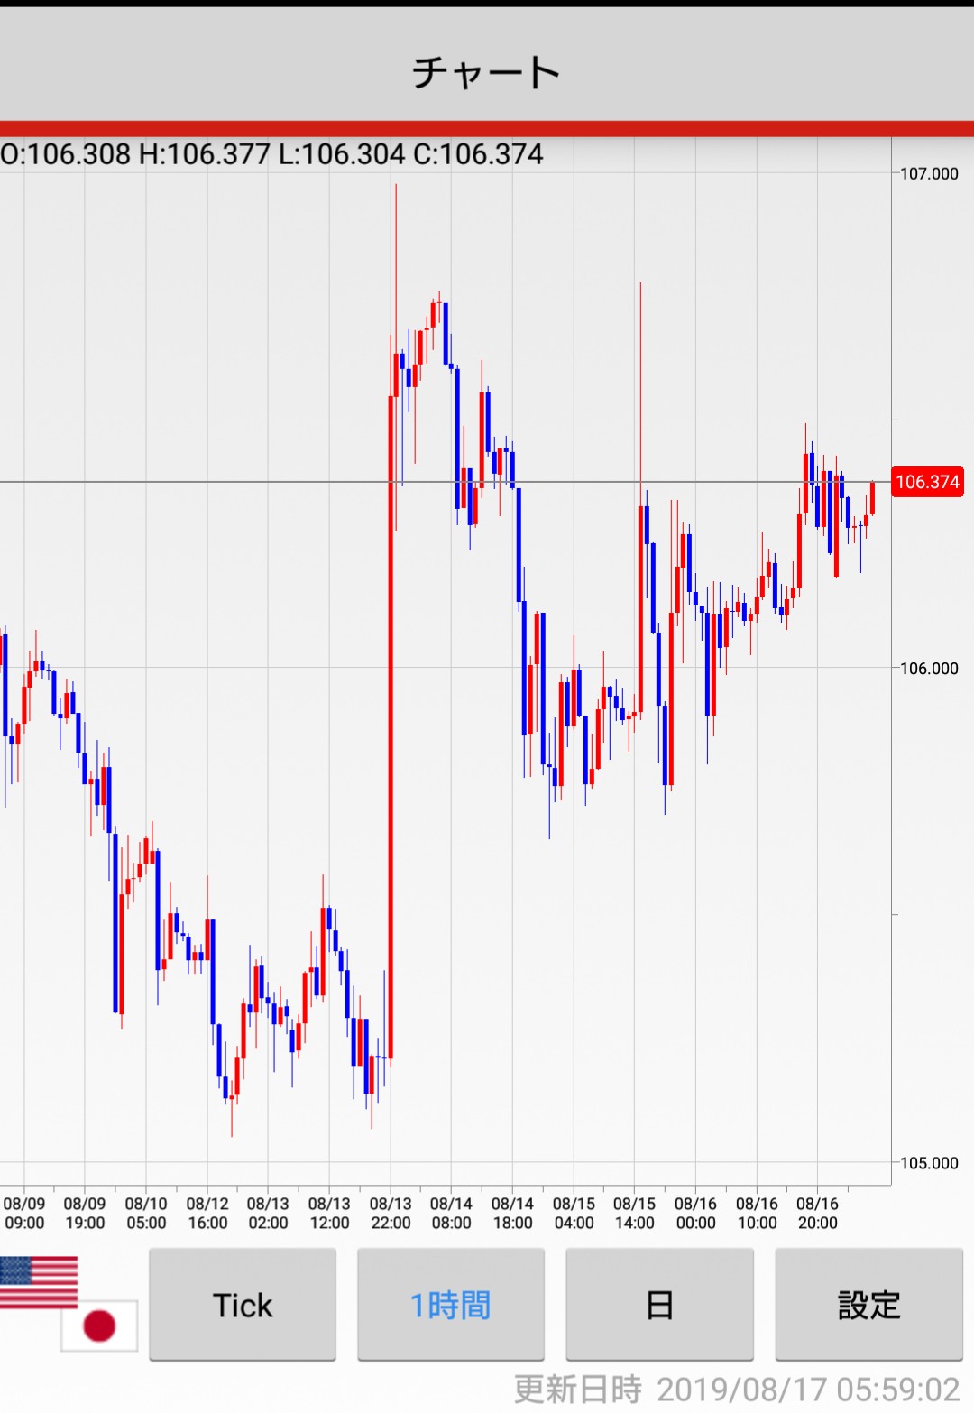Tap the latest red candle at chart's right edge
This screenshot has width=974, height=1413.
(x=872, y=498)
